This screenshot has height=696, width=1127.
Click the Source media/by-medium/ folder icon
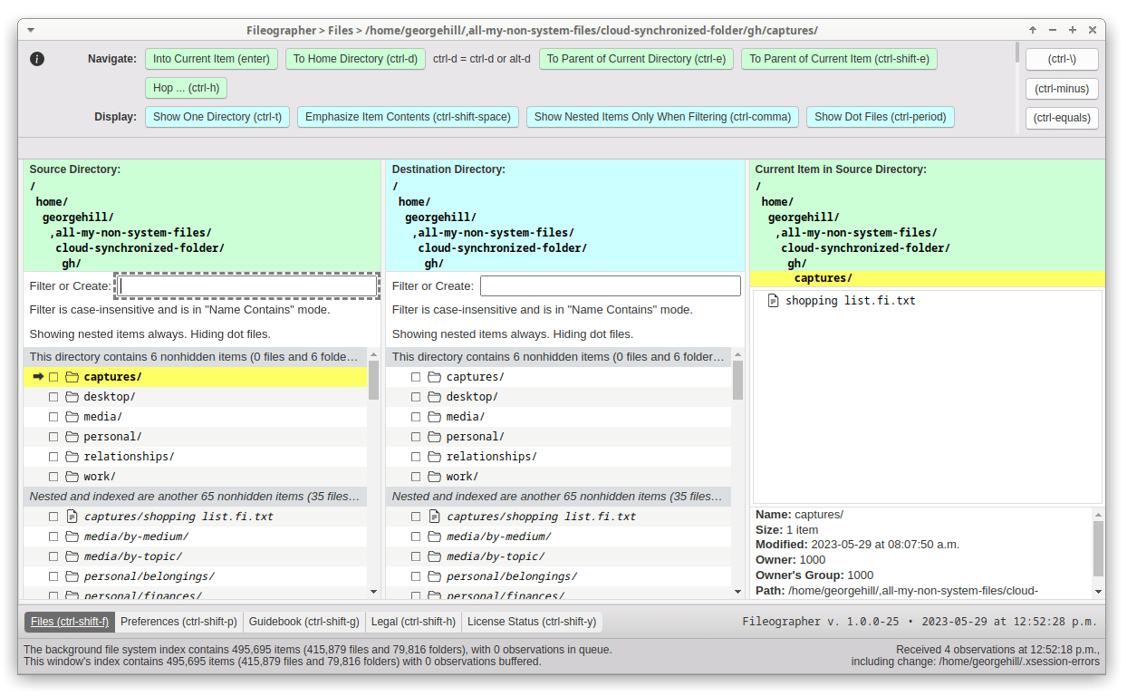(x=72, y=536)
